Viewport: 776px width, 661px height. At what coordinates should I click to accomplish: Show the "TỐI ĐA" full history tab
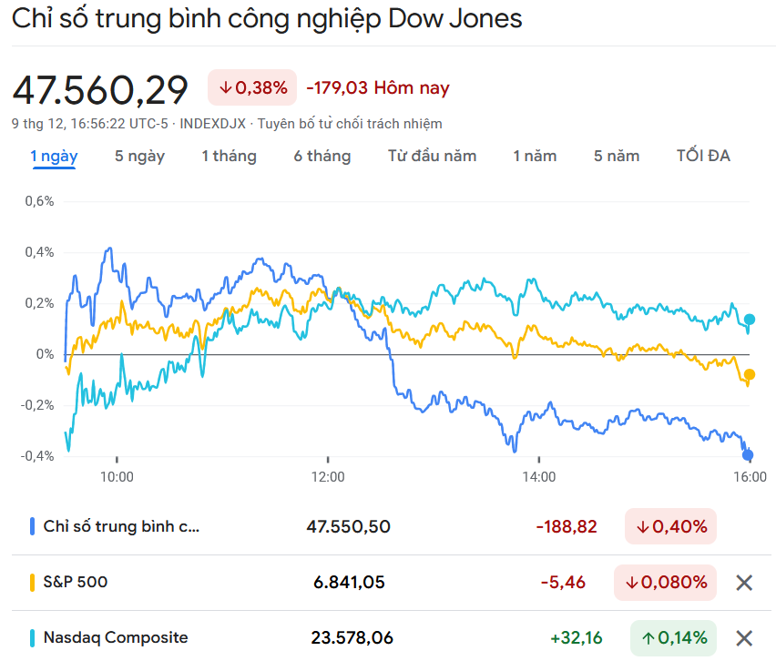pos(703,156)
